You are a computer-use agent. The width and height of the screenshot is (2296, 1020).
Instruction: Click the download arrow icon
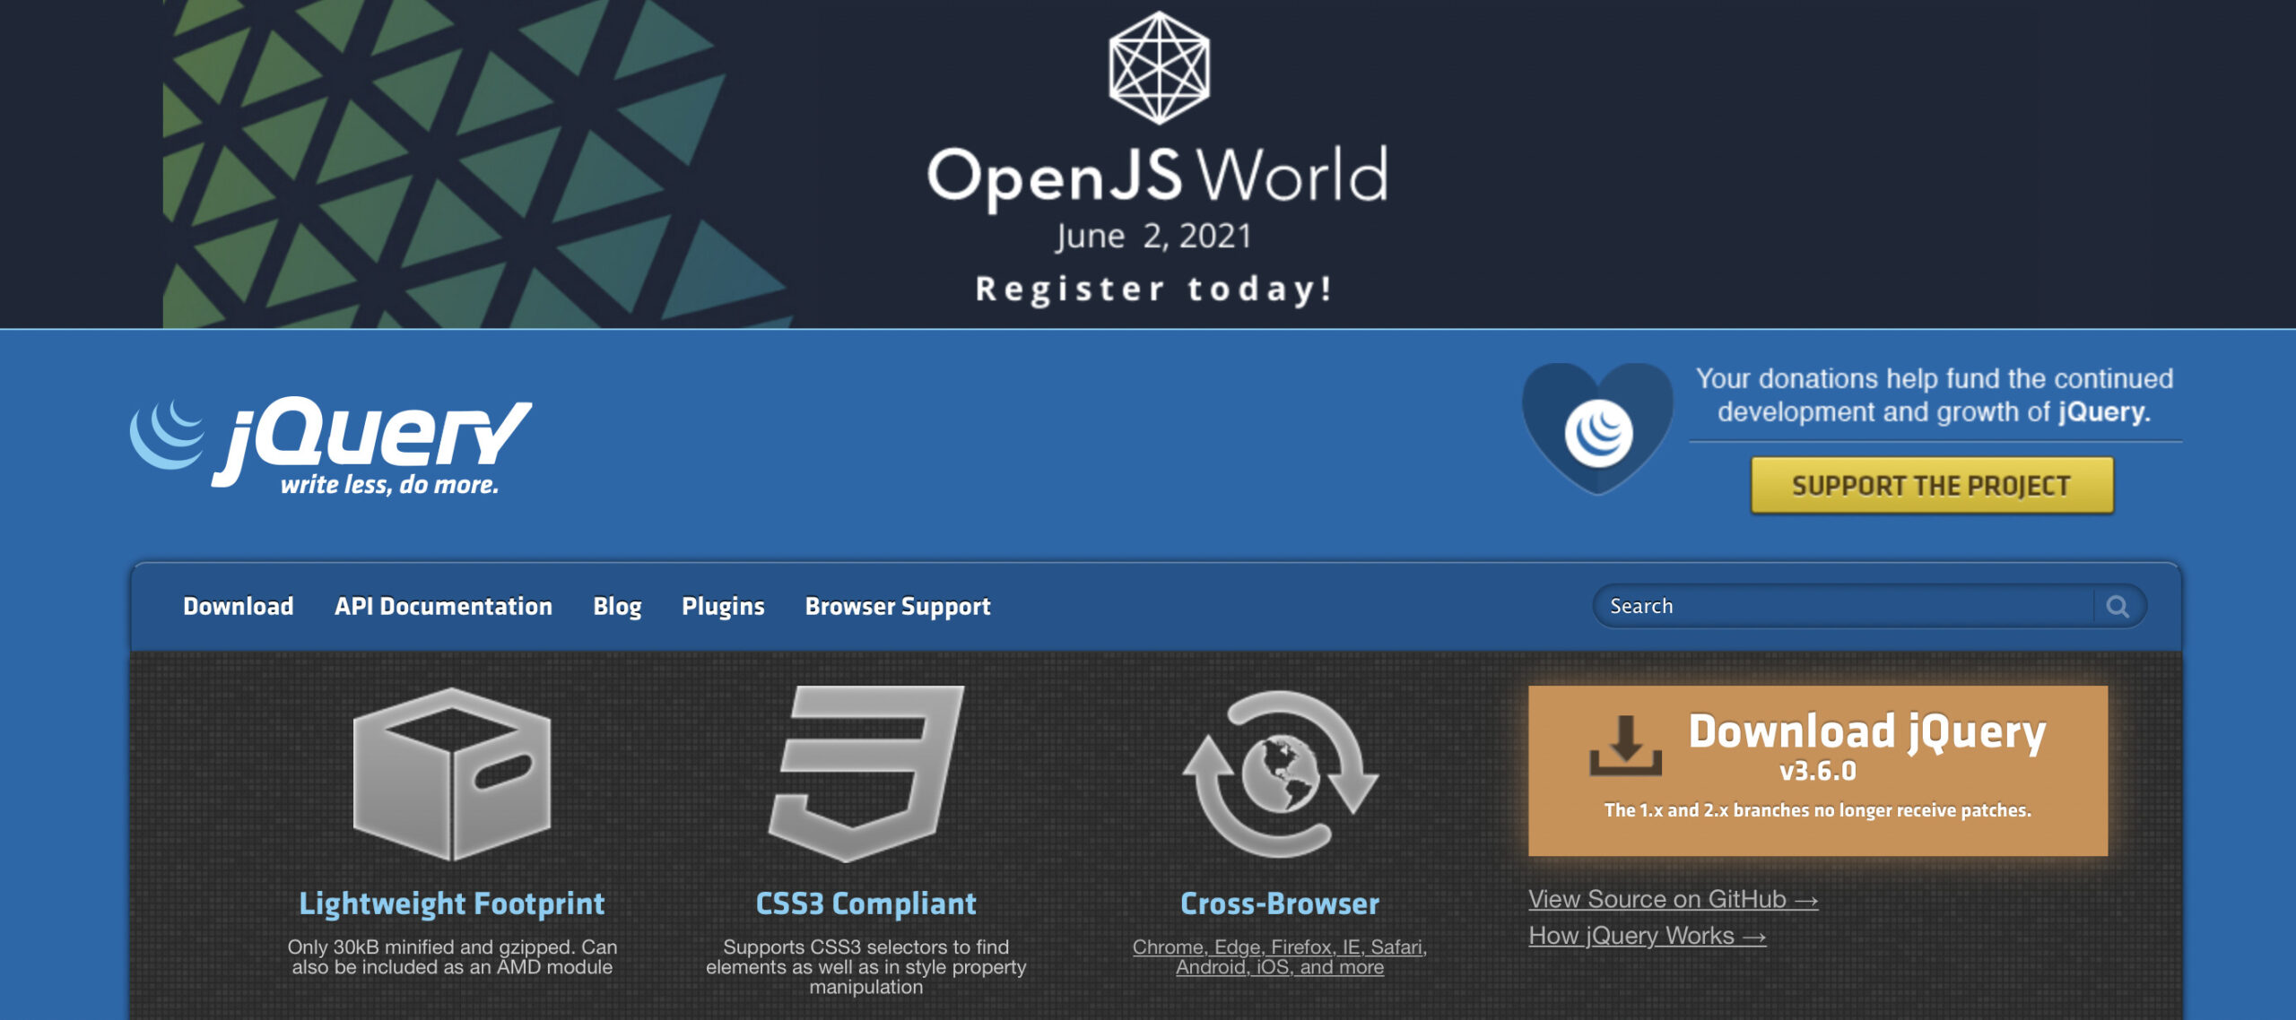[x=1625, y=746]
